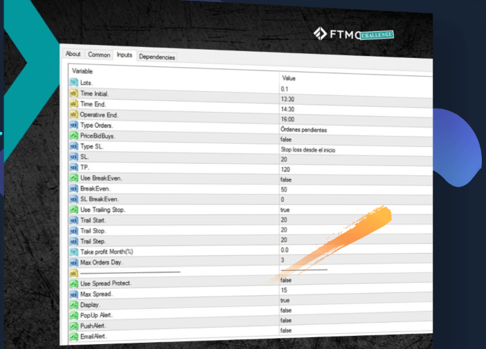Click the TP value field 120
This screenshot has width=486, height=349.
(x=356, y=169)
